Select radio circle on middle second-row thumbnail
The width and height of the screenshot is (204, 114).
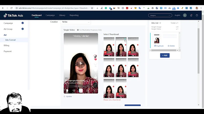tap(125, 60)
